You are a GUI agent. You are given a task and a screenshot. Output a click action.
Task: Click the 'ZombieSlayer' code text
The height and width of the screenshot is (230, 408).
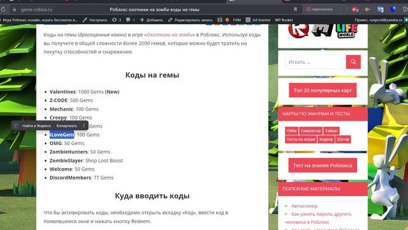[x=66, y=160]
